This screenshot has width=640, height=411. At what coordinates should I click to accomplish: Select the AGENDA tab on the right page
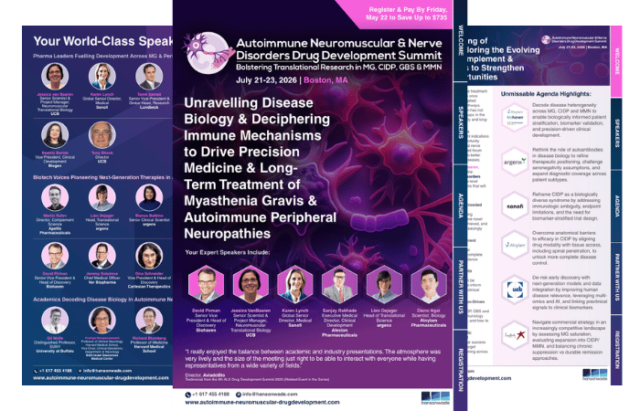(x=616, y=205)
